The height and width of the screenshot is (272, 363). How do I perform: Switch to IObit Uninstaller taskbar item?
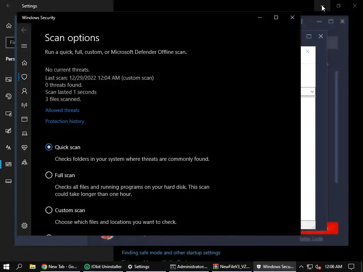pyautogui.click(x=103, y=266)
